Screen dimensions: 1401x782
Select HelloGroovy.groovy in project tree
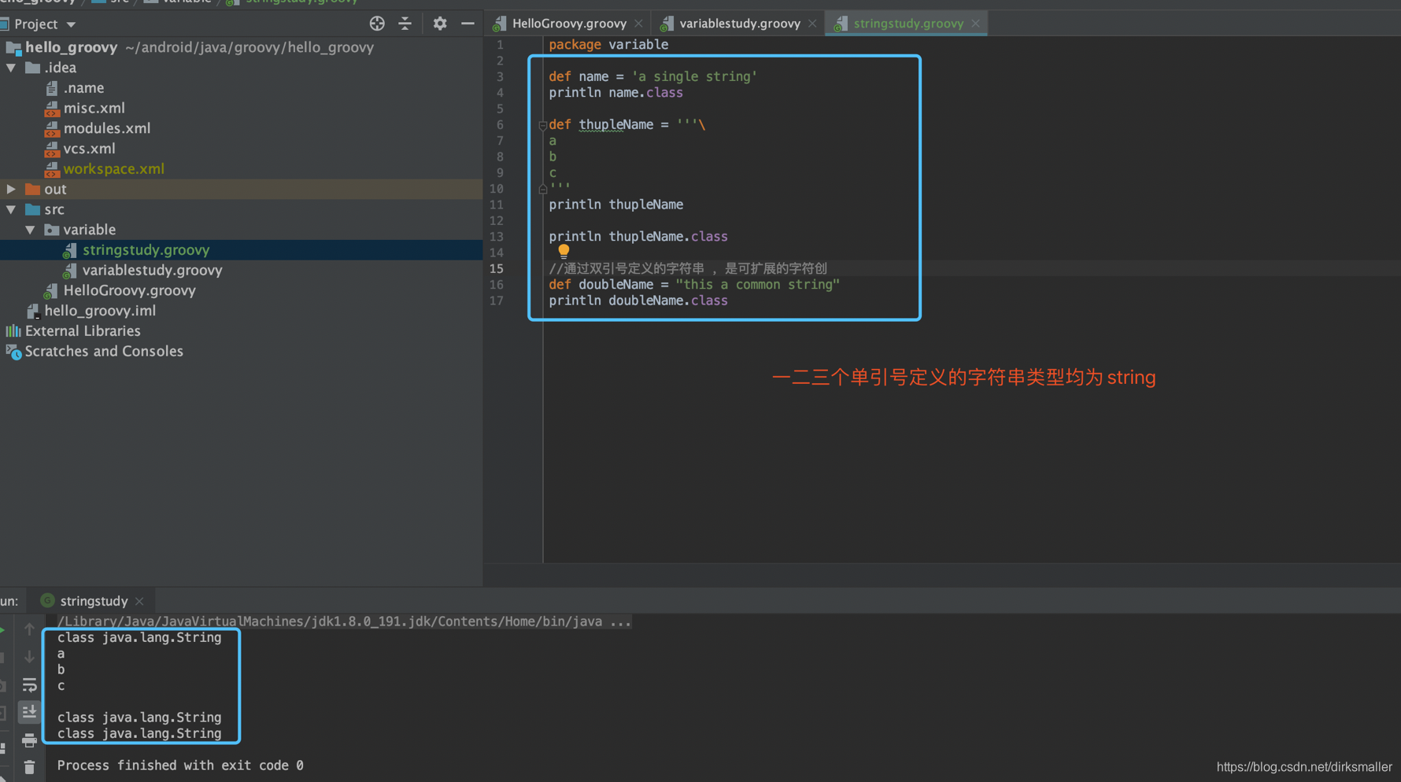129,291
